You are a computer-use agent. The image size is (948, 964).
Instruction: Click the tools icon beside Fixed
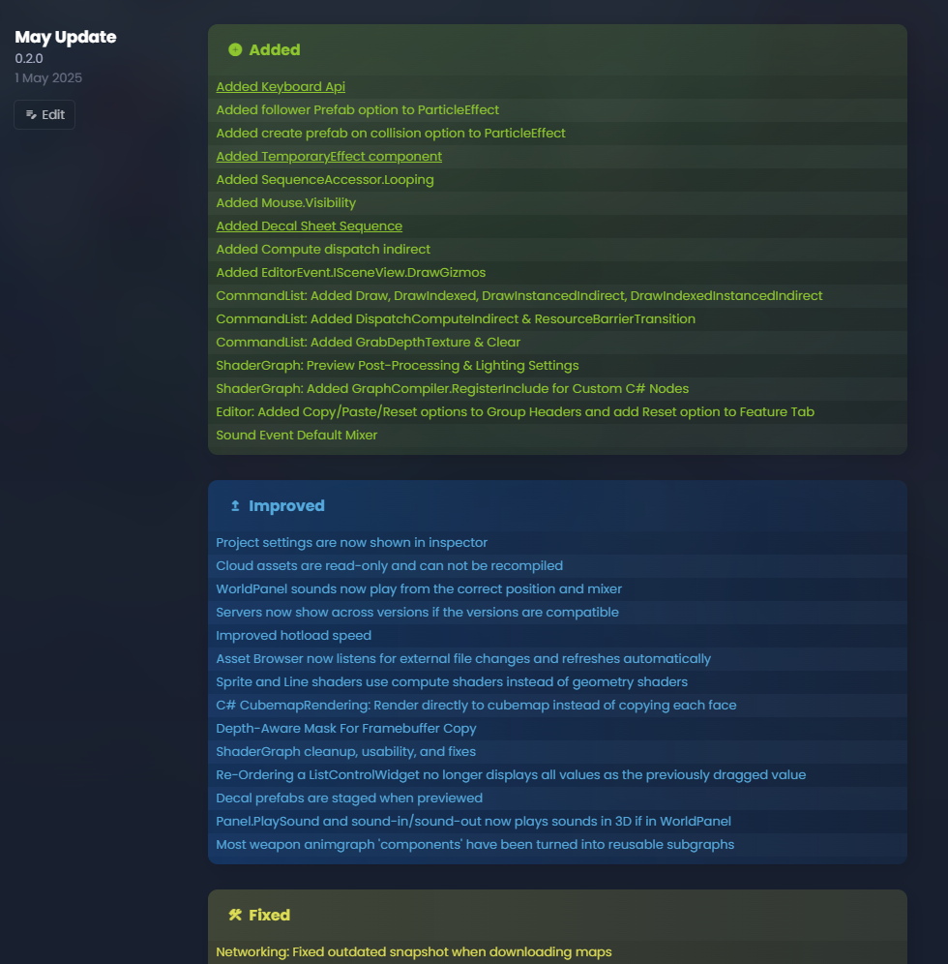(235, 915)
